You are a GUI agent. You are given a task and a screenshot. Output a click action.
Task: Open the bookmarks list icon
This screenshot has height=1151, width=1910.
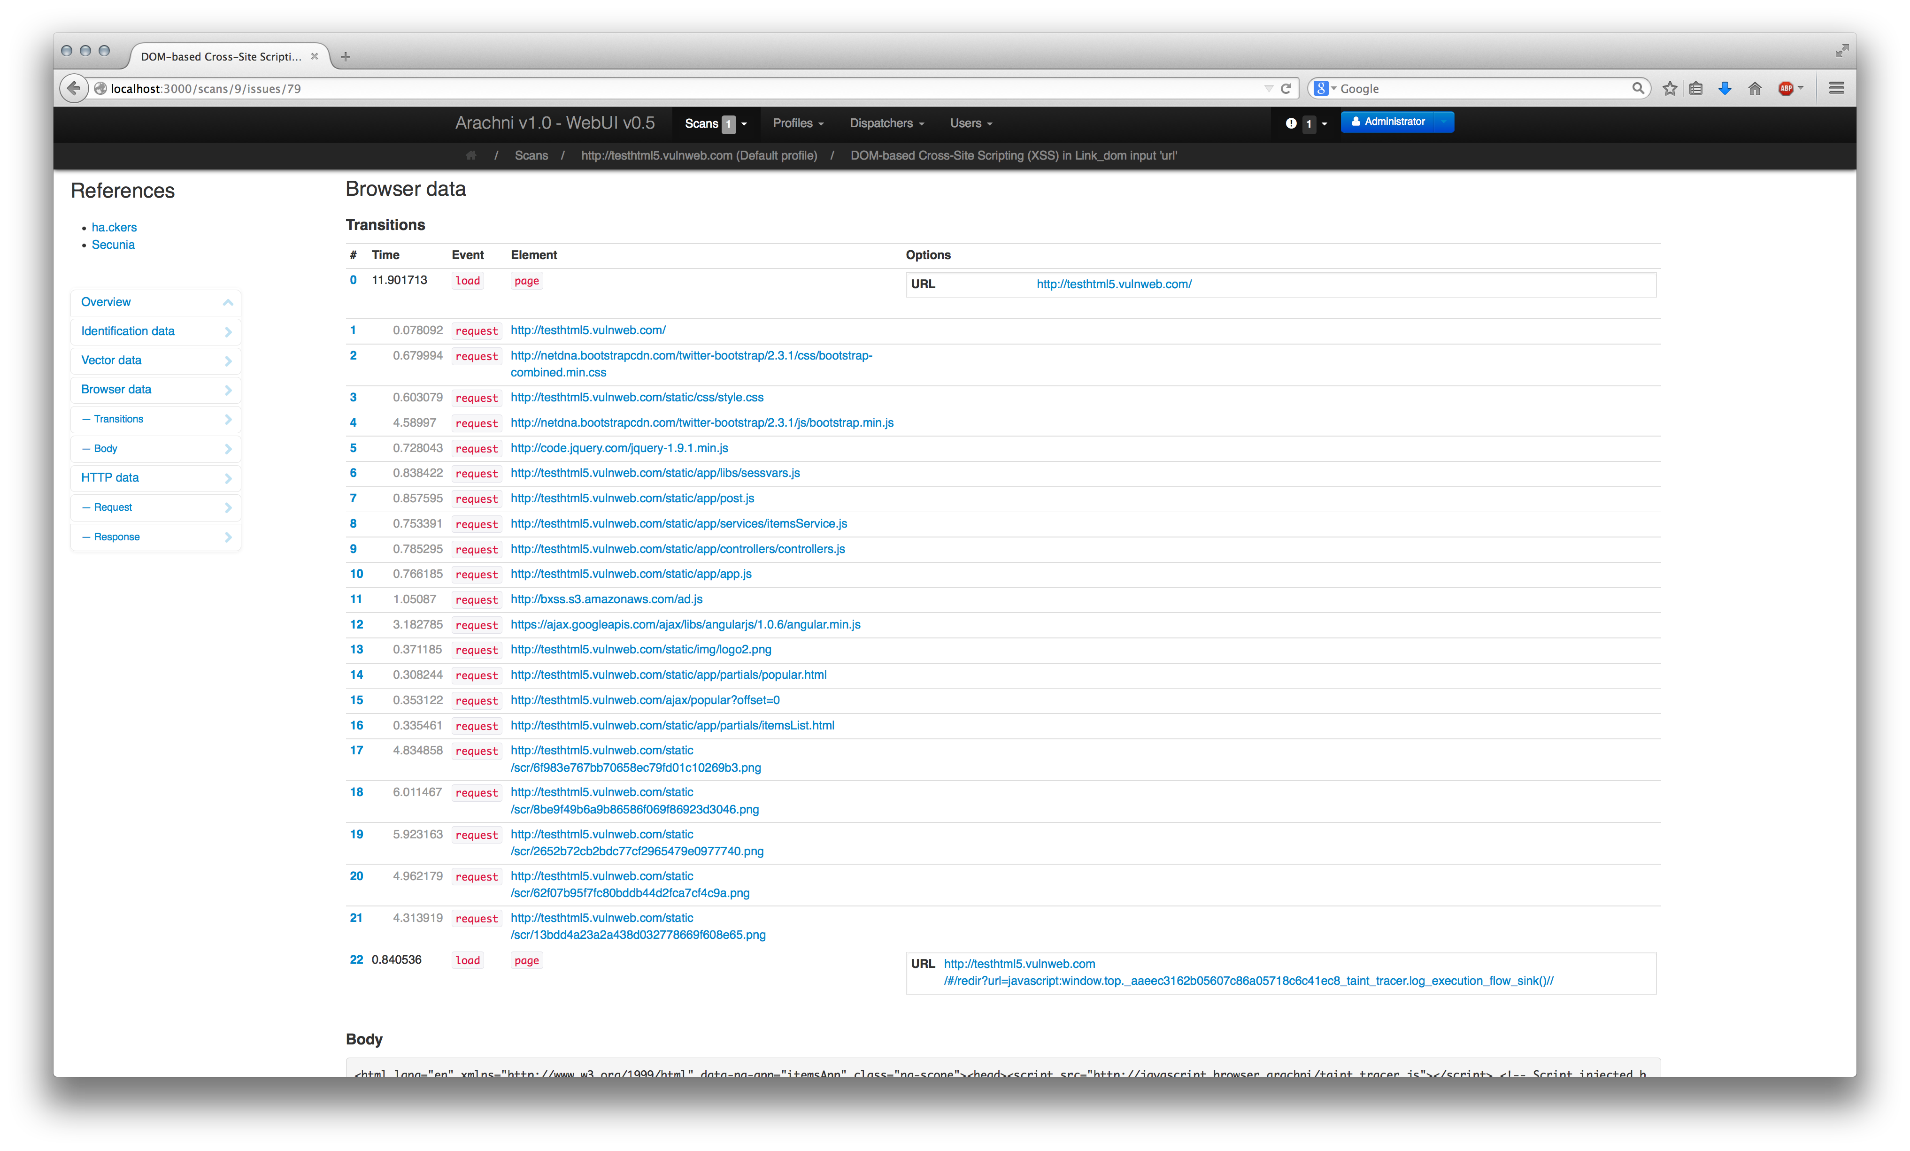tap(1696, 88)
